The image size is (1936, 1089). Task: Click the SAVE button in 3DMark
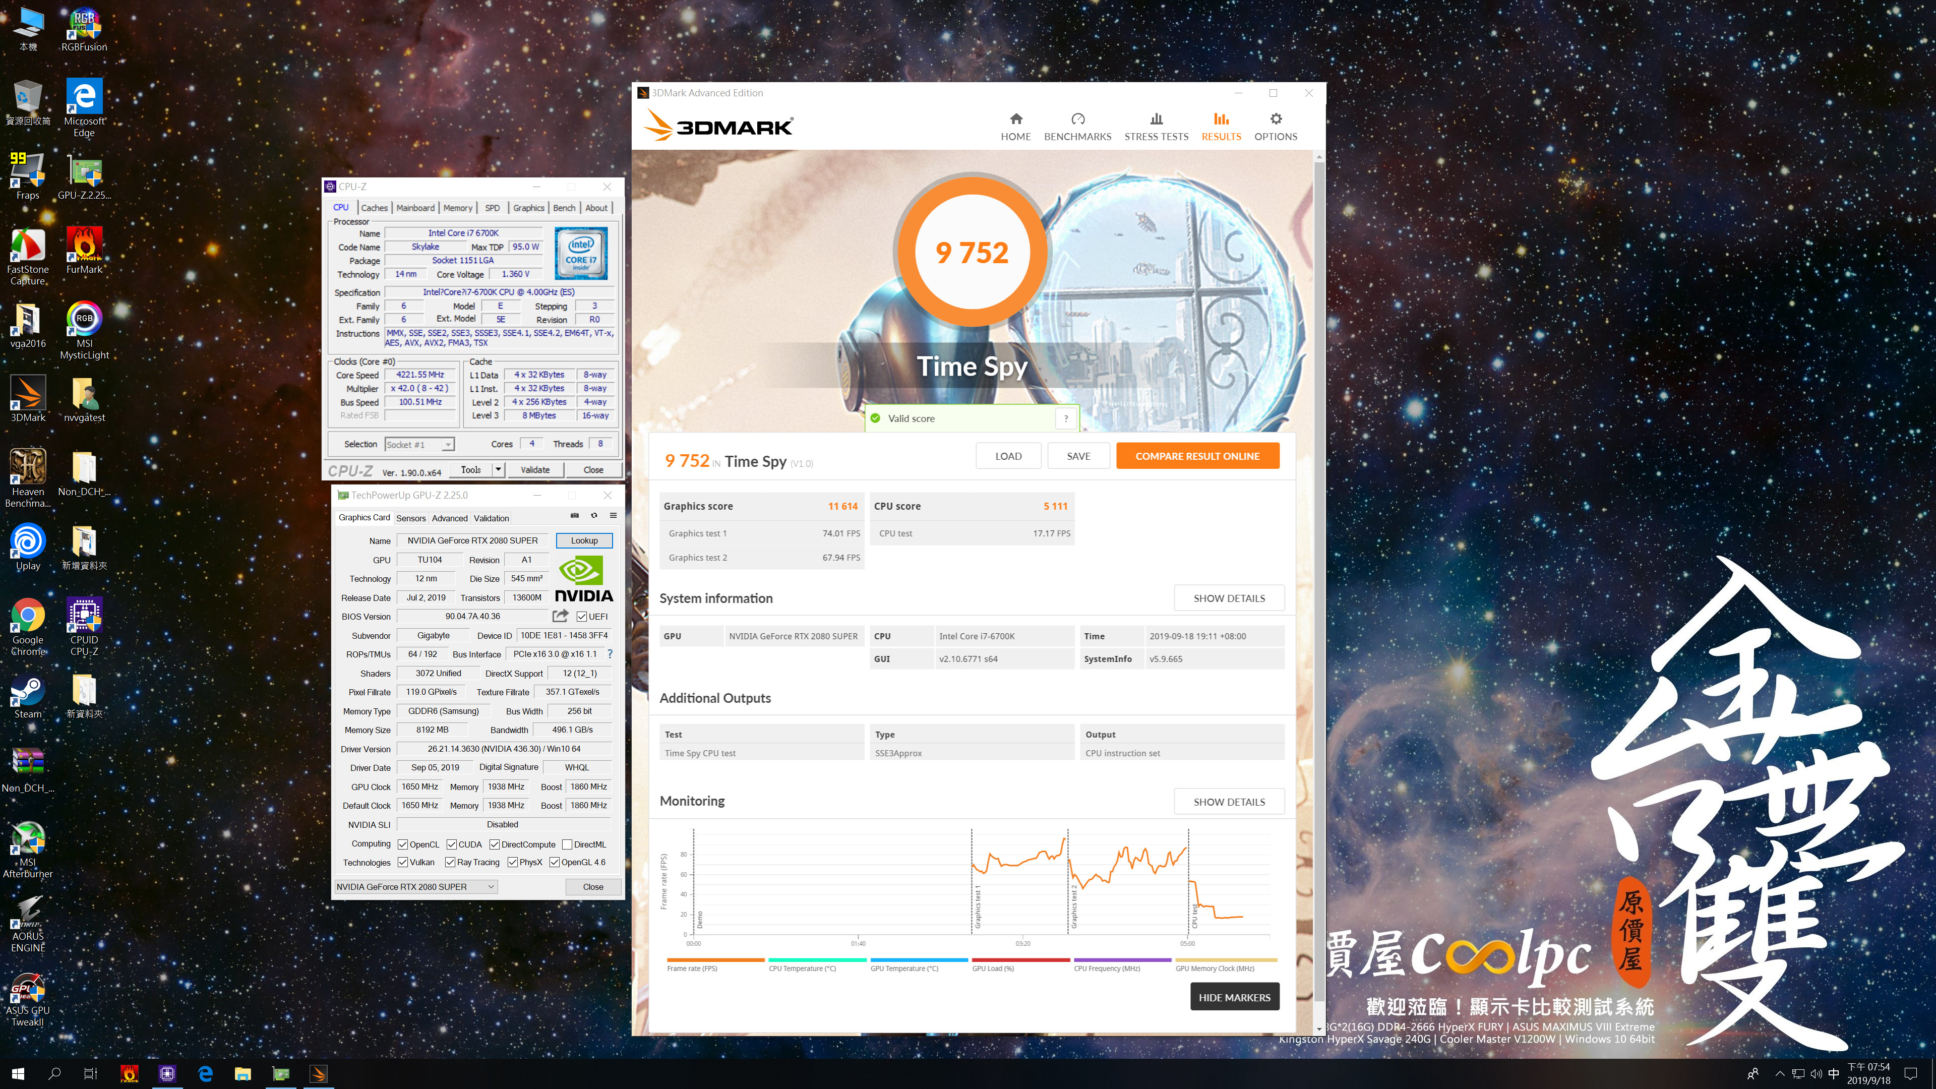(1078, 456)
